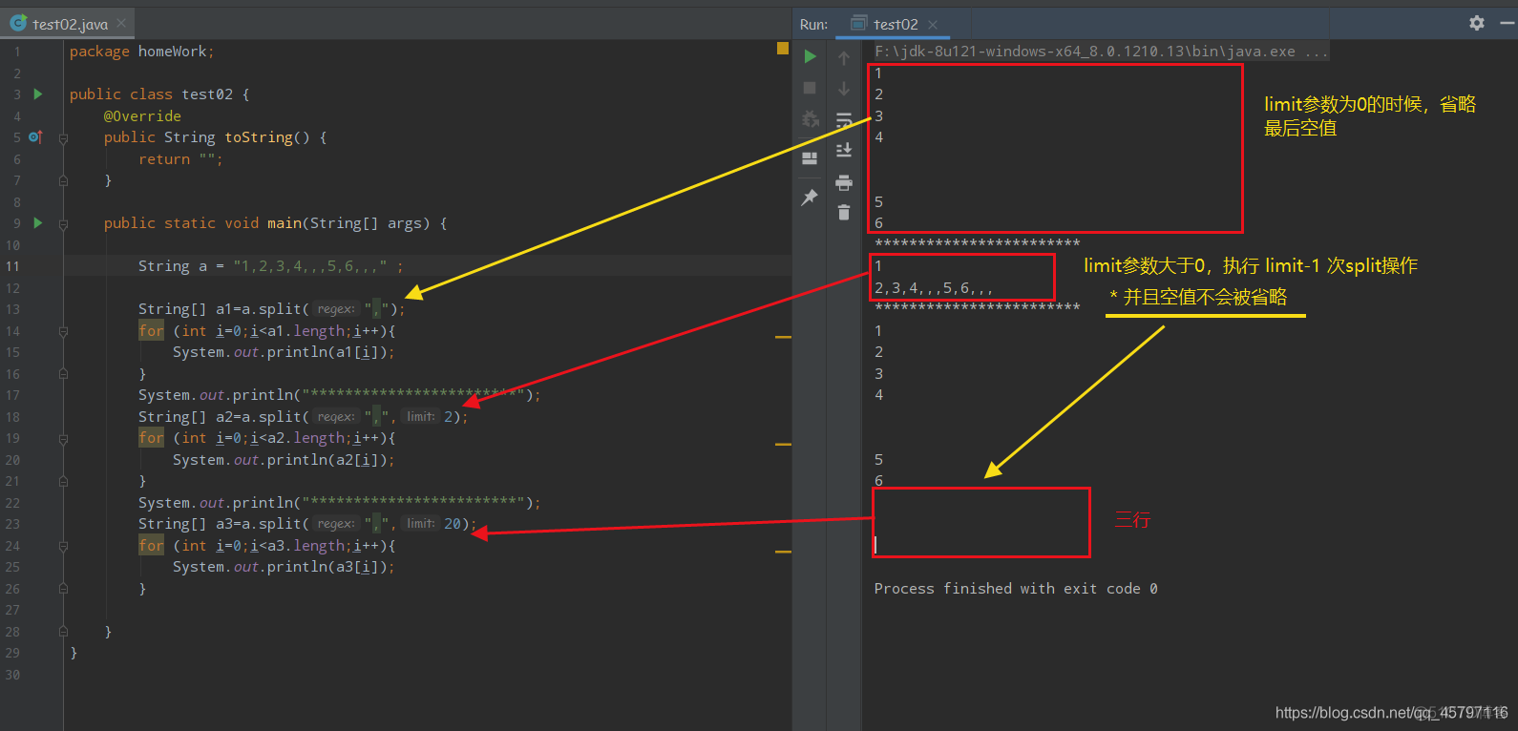Click line number 30 in gutter
Viewport: 1518px width, 731px height.
point(12,675)
